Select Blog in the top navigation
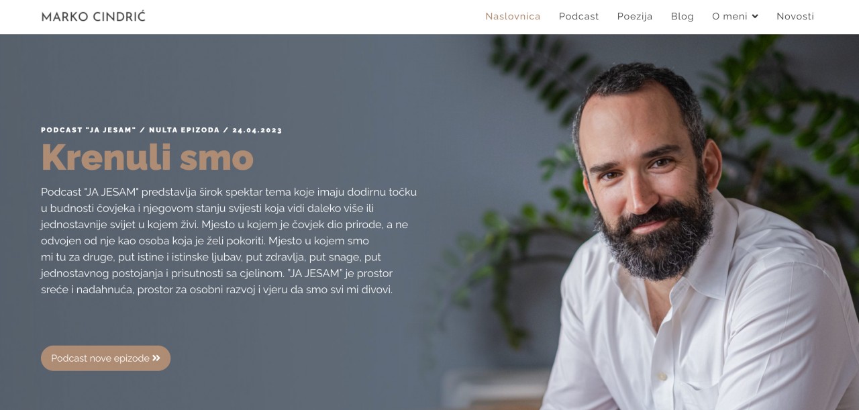Image resolution: width=859 pixels, height=410 pixels. (x=682, y=16)
